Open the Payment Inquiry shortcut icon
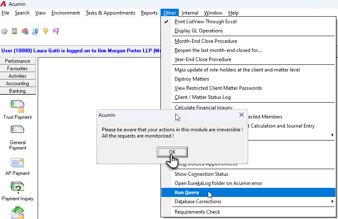This screenshot has height=219, width=338. [17, 187]
